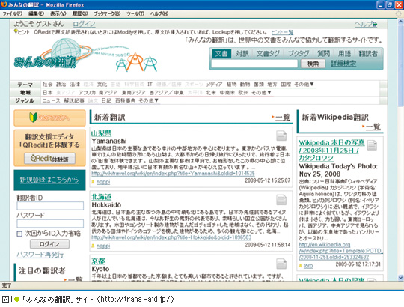Select the 対訳 search tab

tap(242, 54)
